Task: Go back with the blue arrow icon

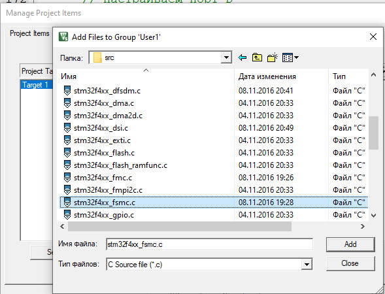Action: 243,57
